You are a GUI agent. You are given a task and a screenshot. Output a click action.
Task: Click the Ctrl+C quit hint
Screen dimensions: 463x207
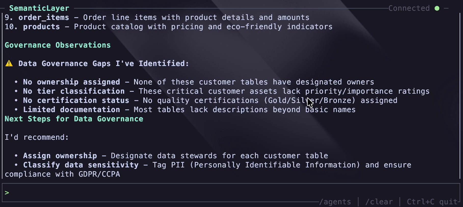point(432,202)
